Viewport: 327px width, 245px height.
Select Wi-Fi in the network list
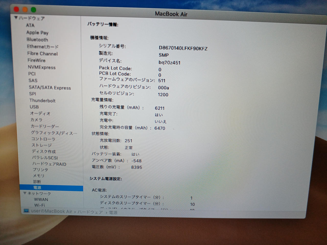coord(40,205)
